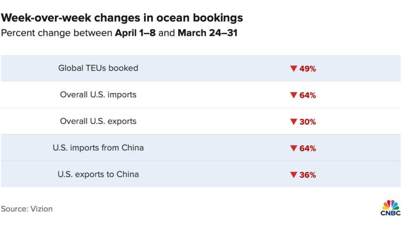Click the 64% value for imports from China
Screen dimensions: 401x234
(x=307, y=148)
